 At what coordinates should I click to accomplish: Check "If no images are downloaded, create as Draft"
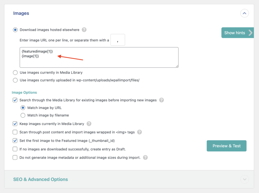15,149
